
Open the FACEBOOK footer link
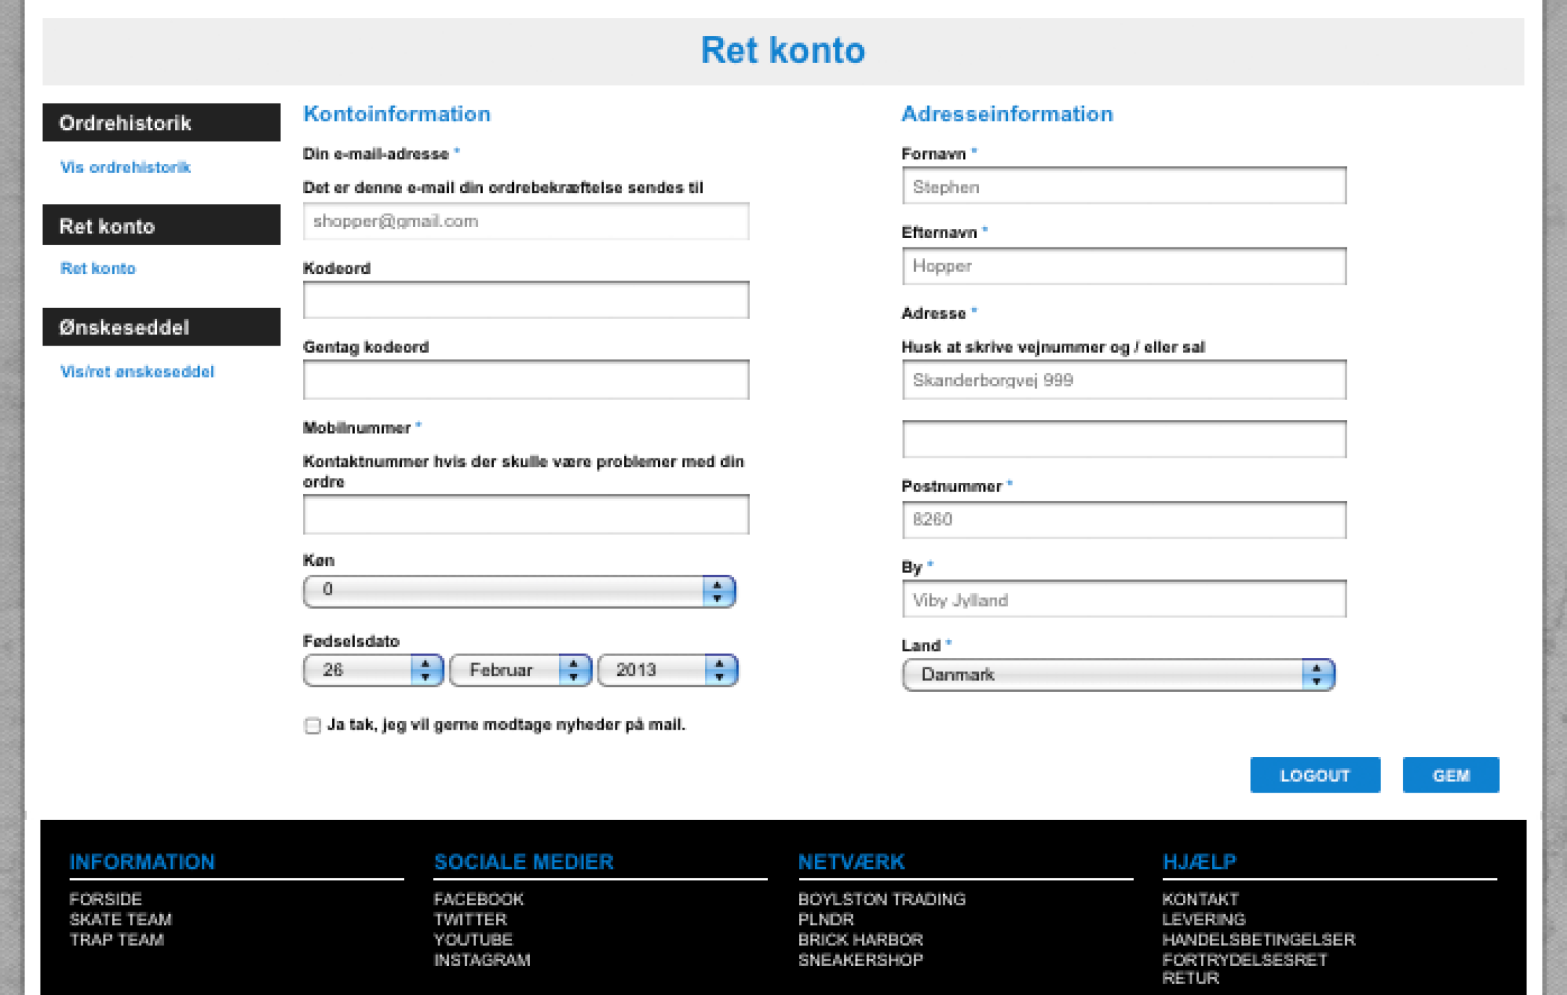(x=479, y=899)
